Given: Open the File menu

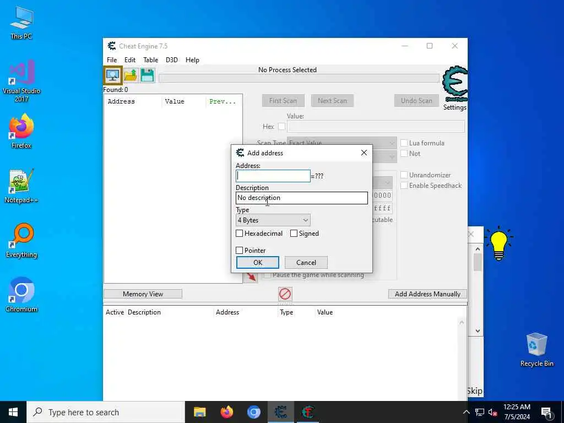Looking at the screenshot, I should pyautogui.click(x=112, y=60).
